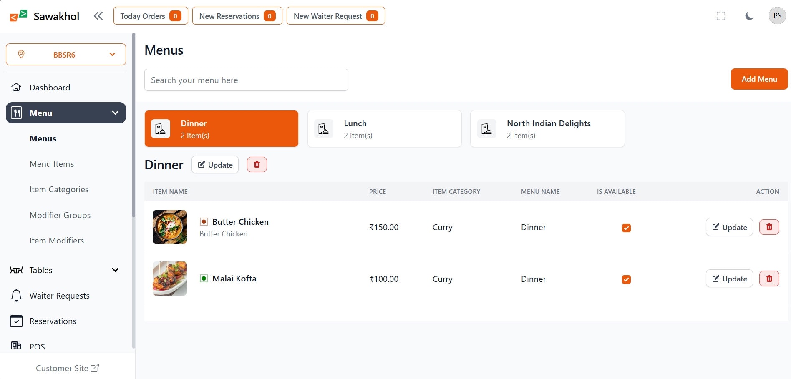Select Menu Items in the sidebar

click(x=51, y=163)
